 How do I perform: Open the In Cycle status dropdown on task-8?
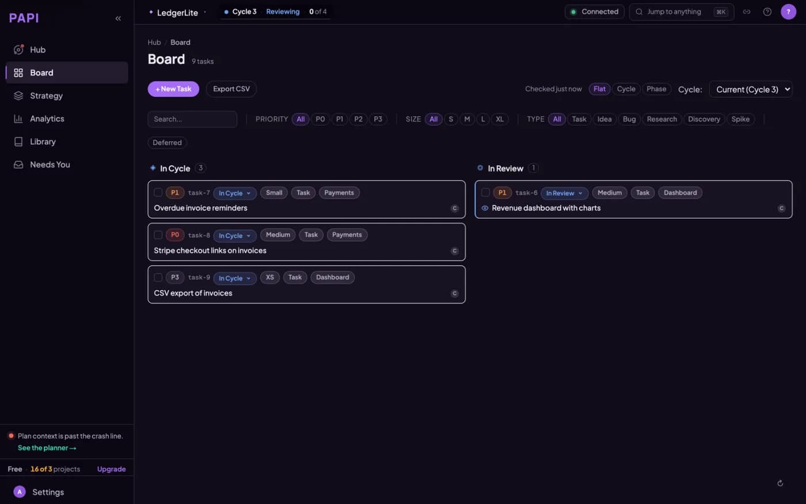[235, 236]
